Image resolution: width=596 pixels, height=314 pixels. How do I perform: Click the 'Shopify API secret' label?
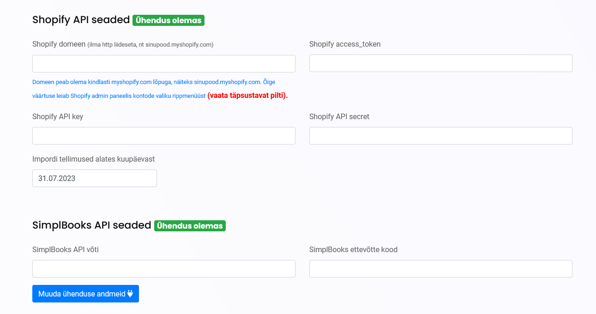[339, 116]
